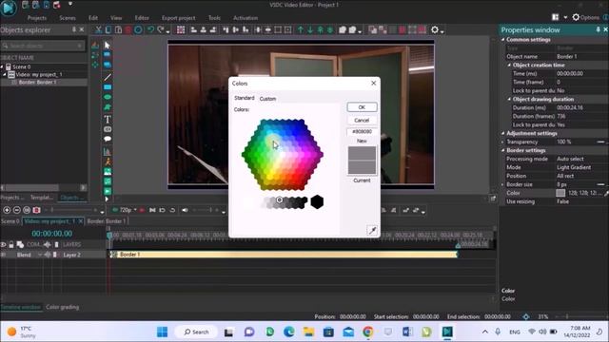Screen dimensions: 609x342
Task: Switch to Custom tab in Colors dialog
Action: [267, 99]
